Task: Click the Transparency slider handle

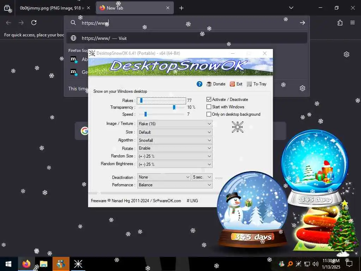Action: pyautogui.click(x=174, y=107)
